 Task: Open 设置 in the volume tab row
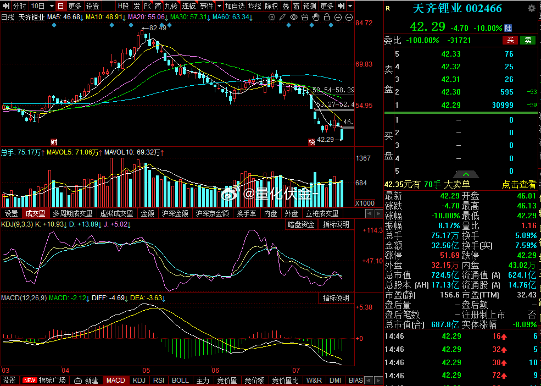click(x=12, y=213)
